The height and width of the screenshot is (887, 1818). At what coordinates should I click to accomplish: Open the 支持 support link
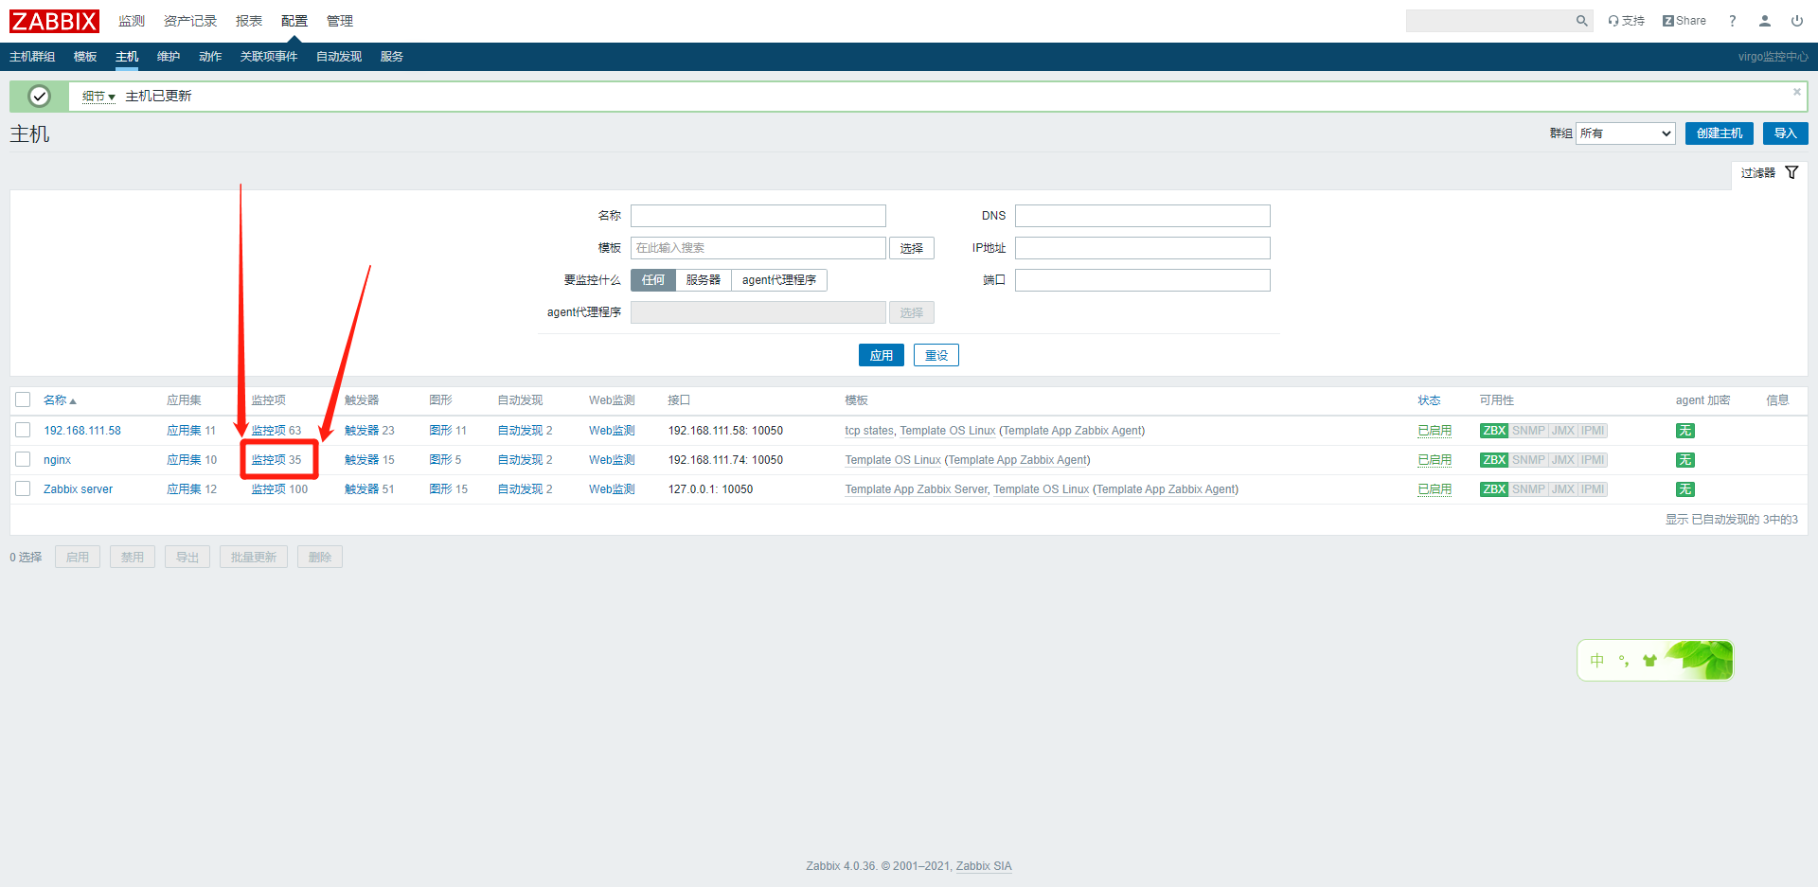(x=1626, y=21)
